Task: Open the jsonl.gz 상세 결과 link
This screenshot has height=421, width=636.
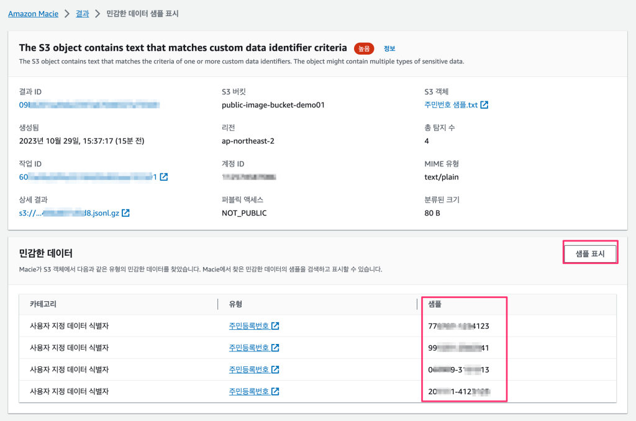Action: pos(69,214)
